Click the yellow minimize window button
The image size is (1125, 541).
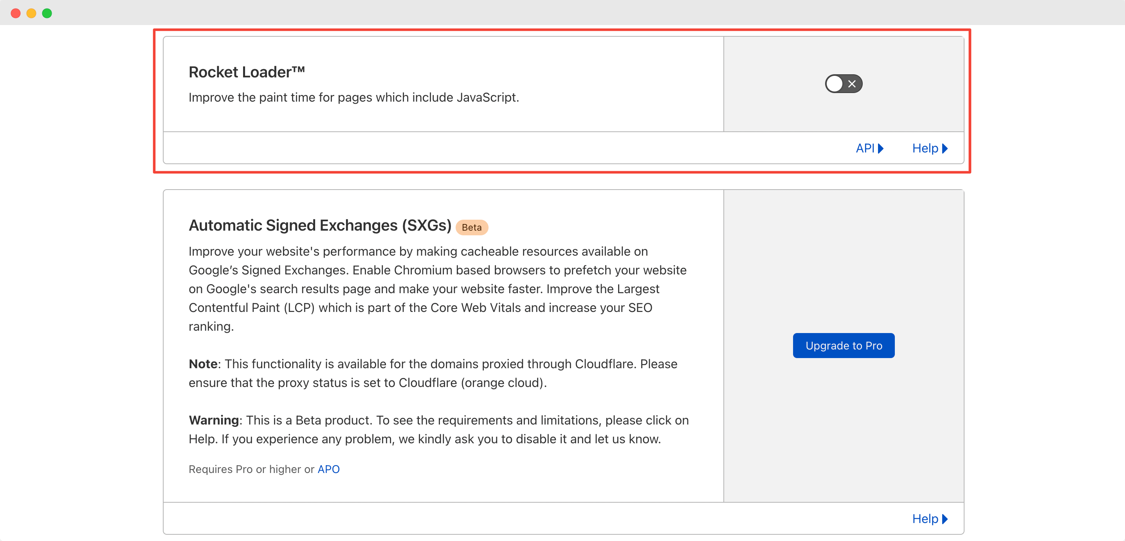point(31,13)
